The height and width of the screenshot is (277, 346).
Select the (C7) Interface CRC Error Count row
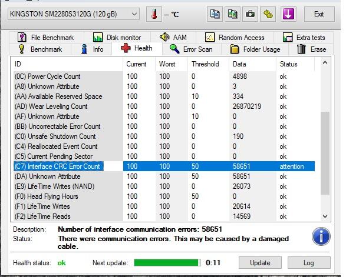(x=164, y=166)
